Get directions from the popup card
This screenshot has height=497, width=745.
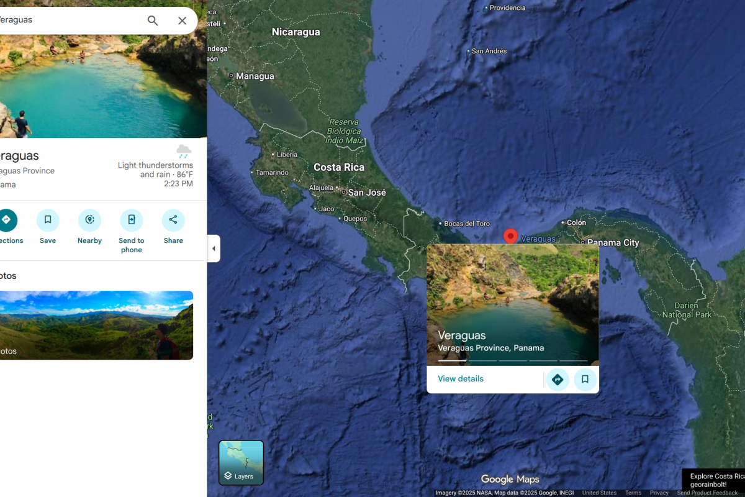click(557, 380)
